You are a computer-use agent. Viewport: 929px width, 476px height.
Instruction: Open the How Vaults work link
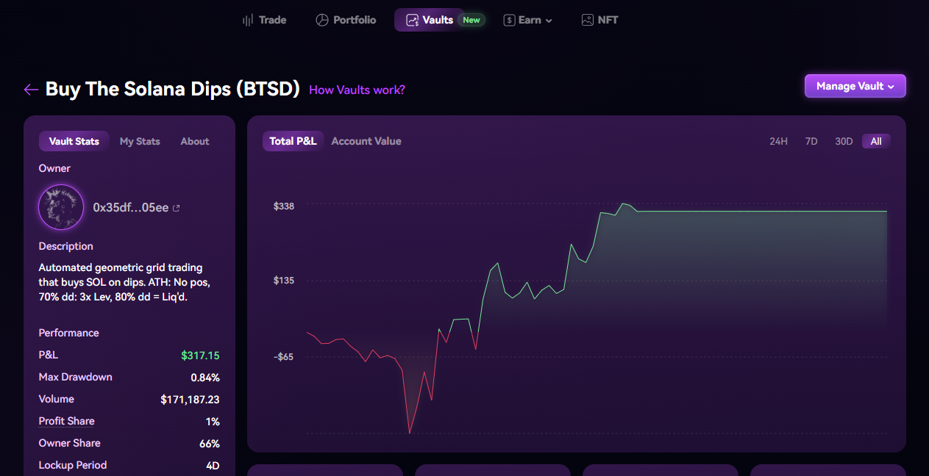click(357, 90)
